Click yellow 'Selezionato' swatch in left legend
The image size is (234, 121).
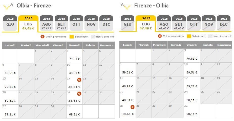click(72, 37)
